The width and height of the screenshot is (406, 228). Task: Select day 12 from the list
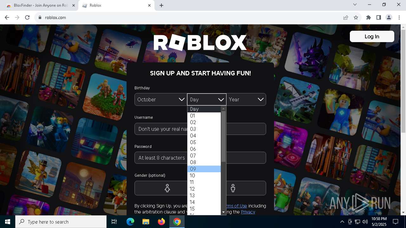click(x=204, y=189)
